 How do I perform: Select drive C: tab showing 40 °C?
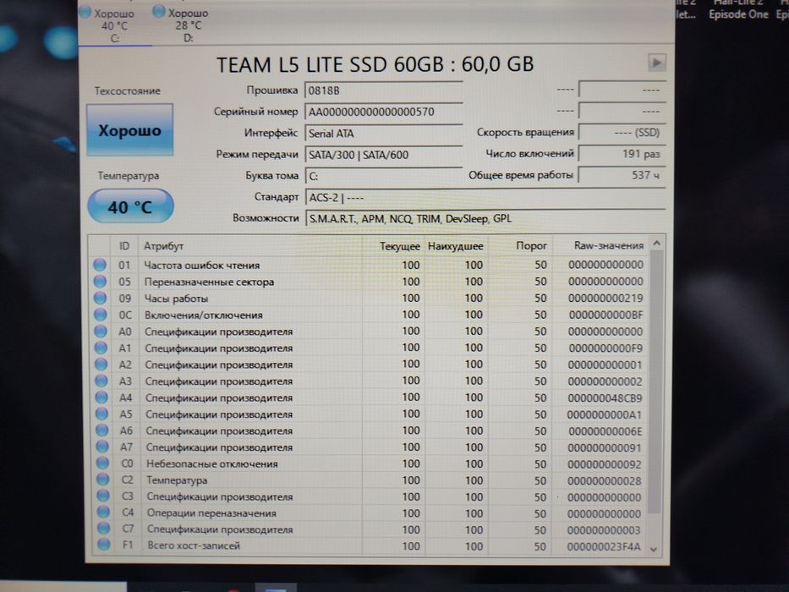click(115, 25)
